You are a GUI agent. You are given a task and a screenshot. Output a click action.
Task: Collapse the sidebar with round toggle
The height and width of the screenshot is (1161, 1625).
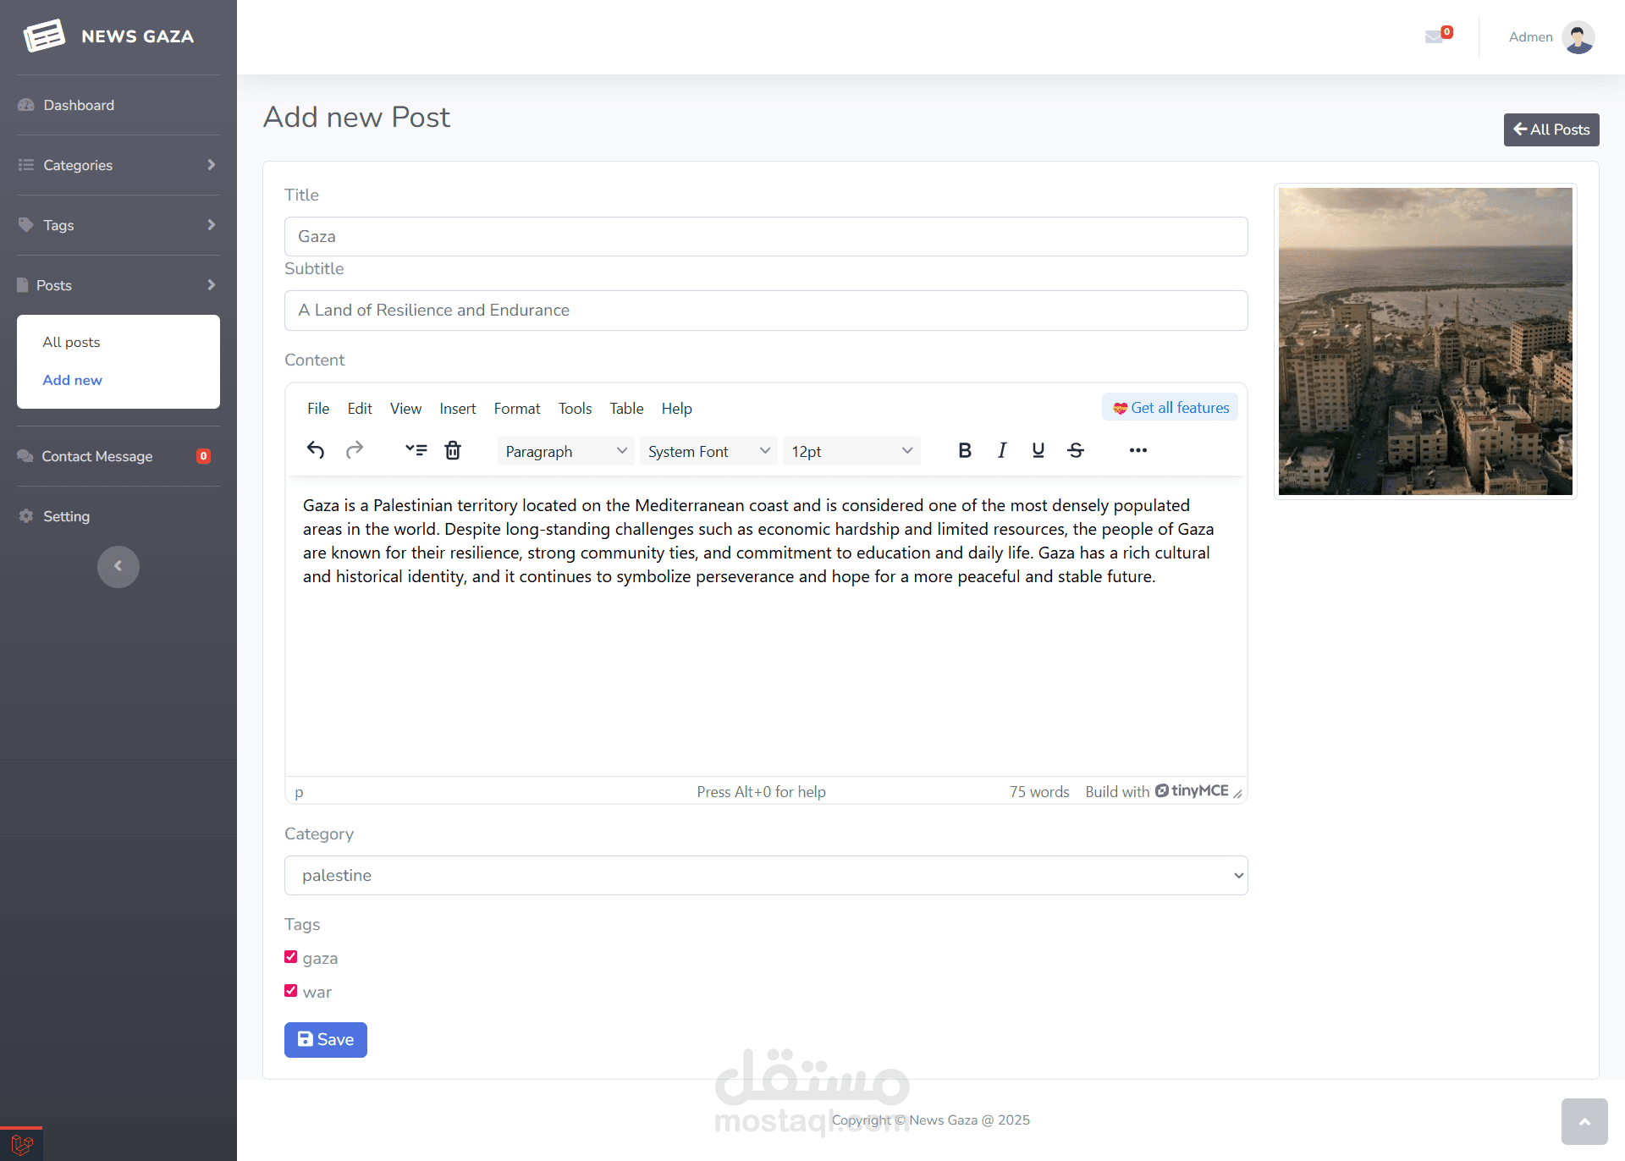tap(118, 566)
